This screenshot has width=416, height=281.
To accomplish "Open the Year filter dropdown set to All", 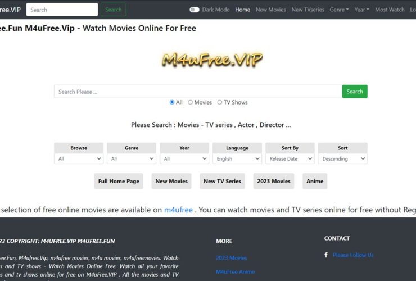I will [x=184, y=158].
